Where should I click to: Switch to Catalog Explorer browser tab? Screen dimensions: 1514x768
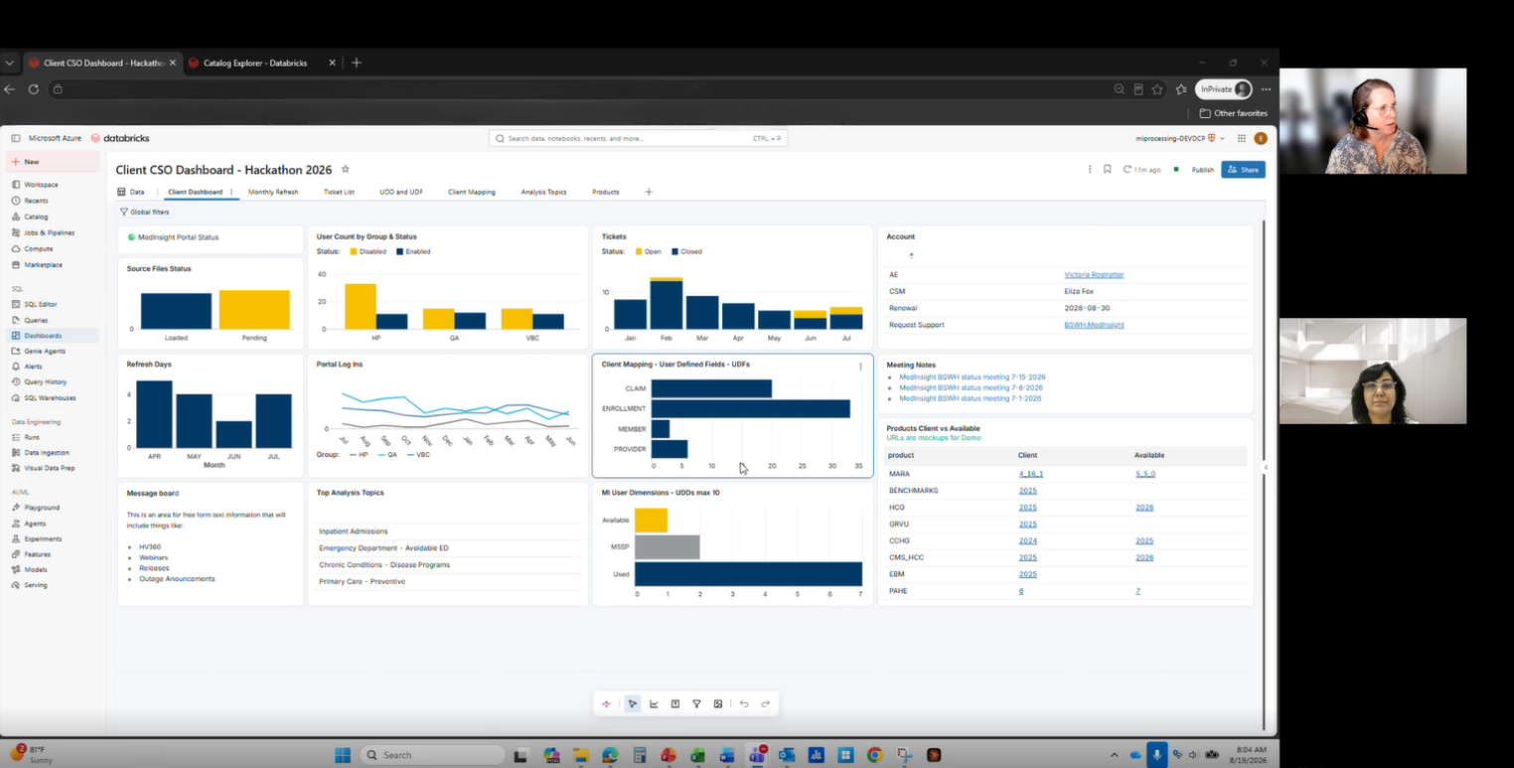pyautogui.click(x=255, y=63)
